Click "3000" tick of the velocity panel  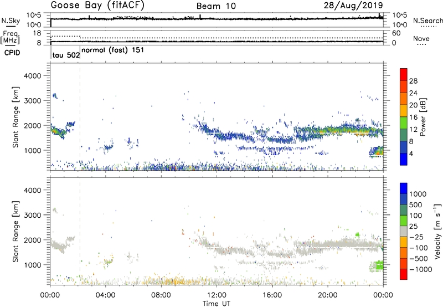33,215
